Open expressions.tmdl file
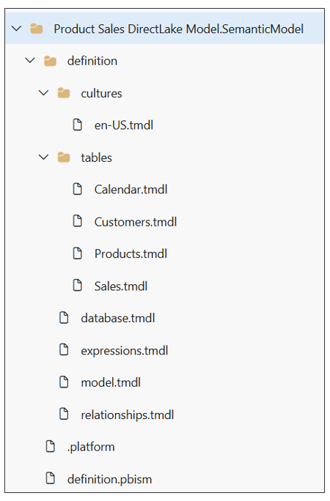Screen dimensions: 330x501 click(x=125, y=351)
